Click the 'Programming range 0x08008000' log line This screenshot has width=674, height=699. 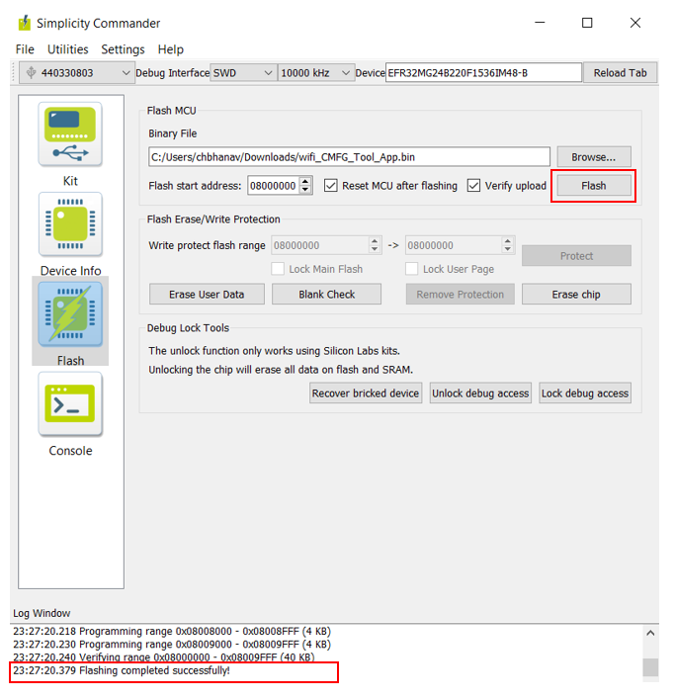click(x=172, y=631)
